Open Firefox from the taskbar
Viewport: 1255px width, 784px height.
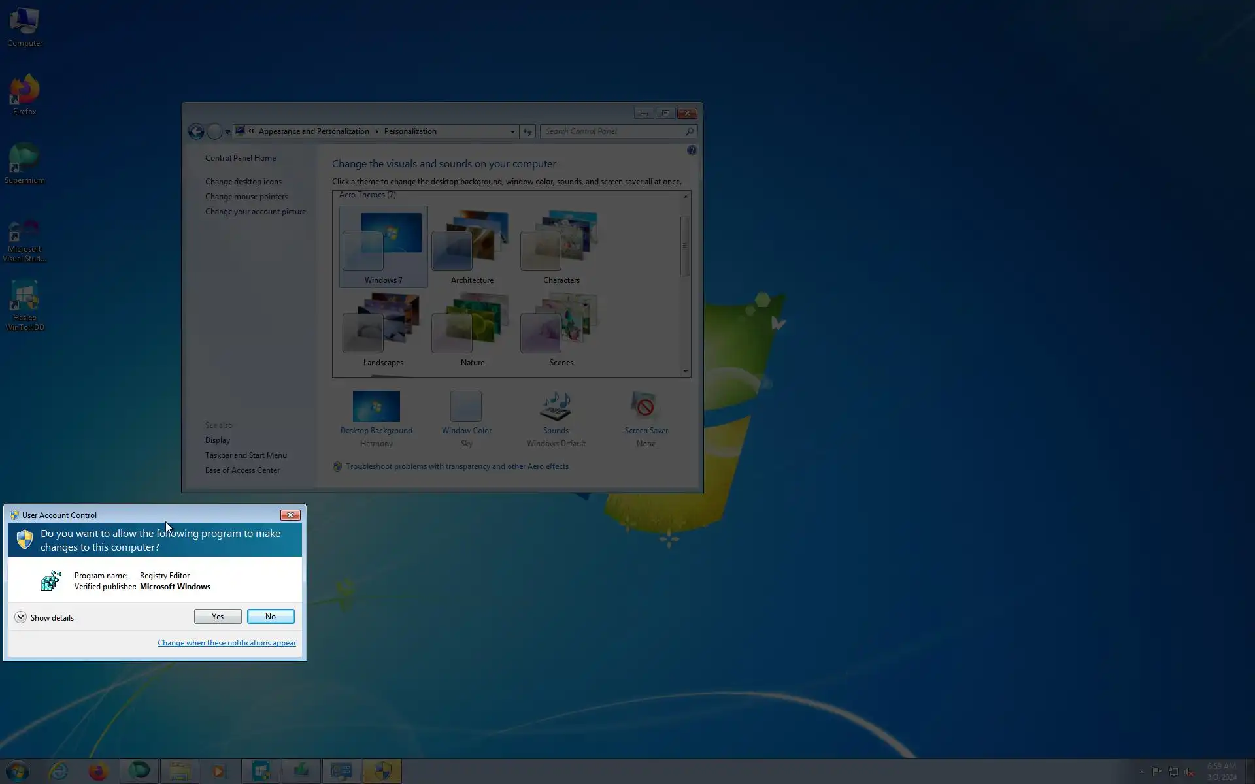tap(98, 772)
